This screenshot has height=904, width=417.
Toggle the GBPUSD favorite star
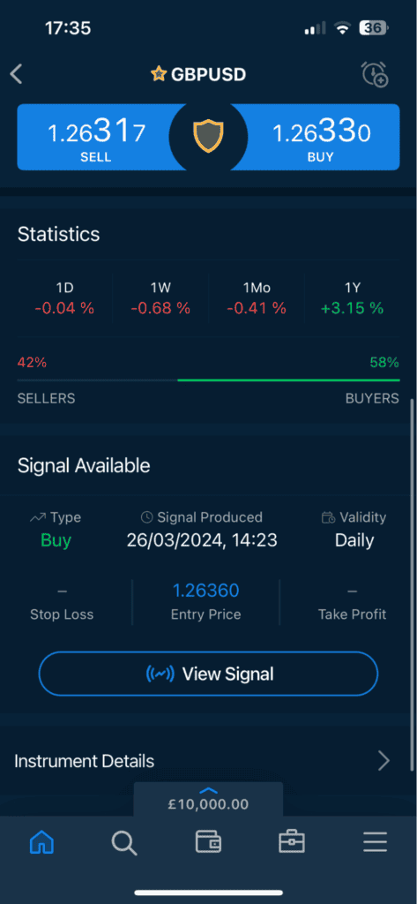click(x=158, y=74)
